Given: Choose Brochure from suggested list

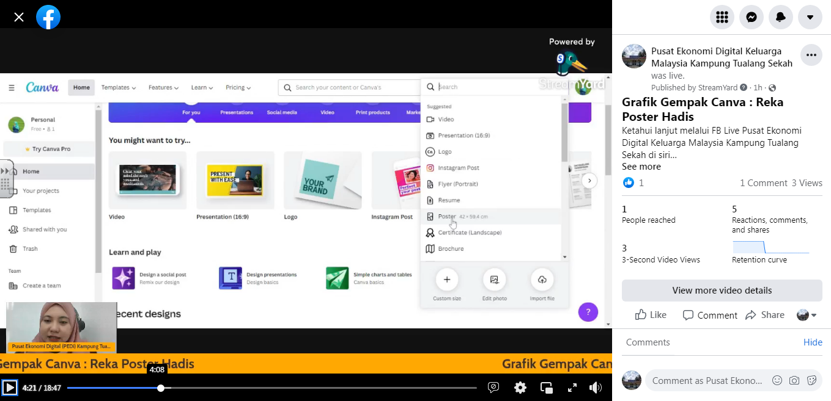Looking at the screenshot, I should pyautogui.click(x=491, y=248).
